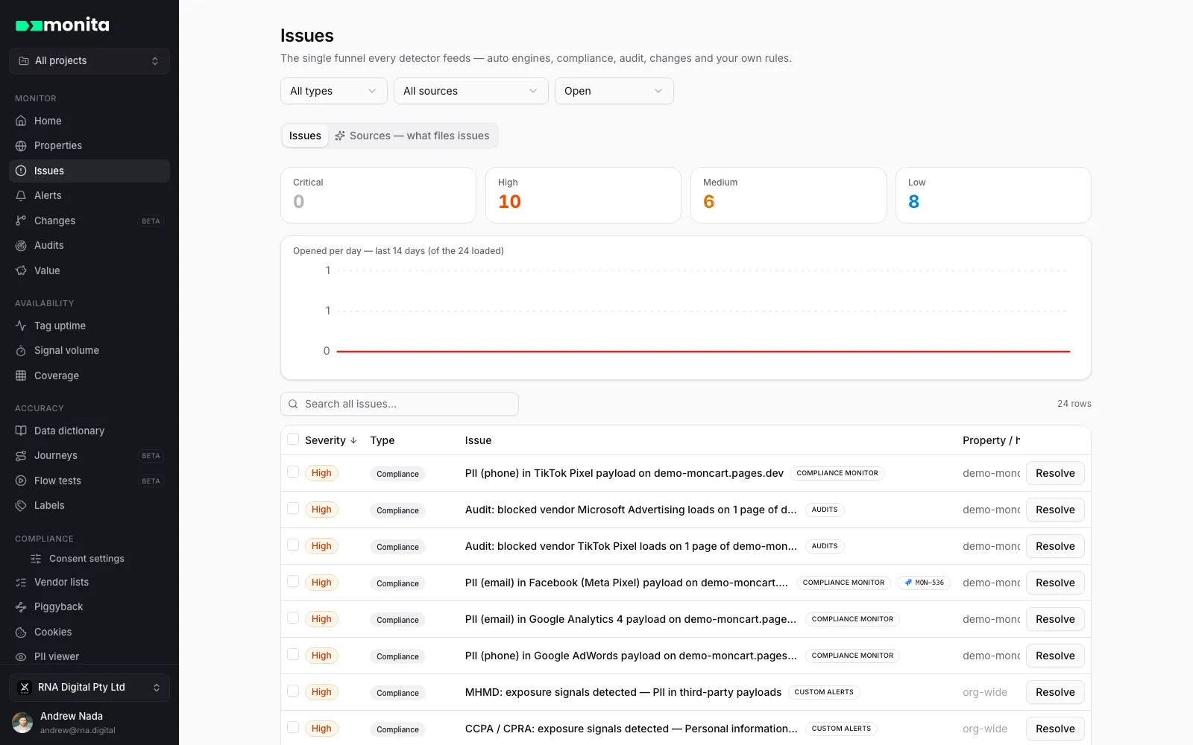Resolve the TikTok Pixel PII phone issue
This screenshot has width=1193, height=745.
pyautogui.click(x=1055, y=473)
